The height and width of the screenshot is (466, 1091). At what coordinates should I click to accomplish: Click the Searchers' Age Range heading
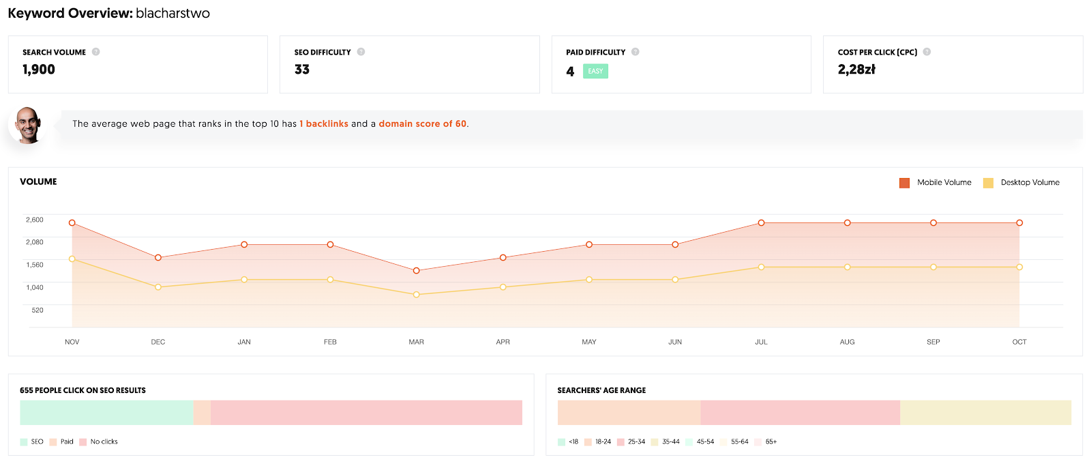[601, 390]
